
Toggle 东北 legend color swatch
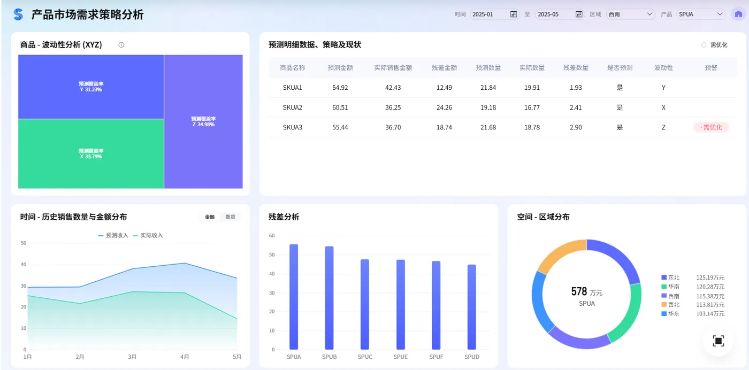[664, 277]
